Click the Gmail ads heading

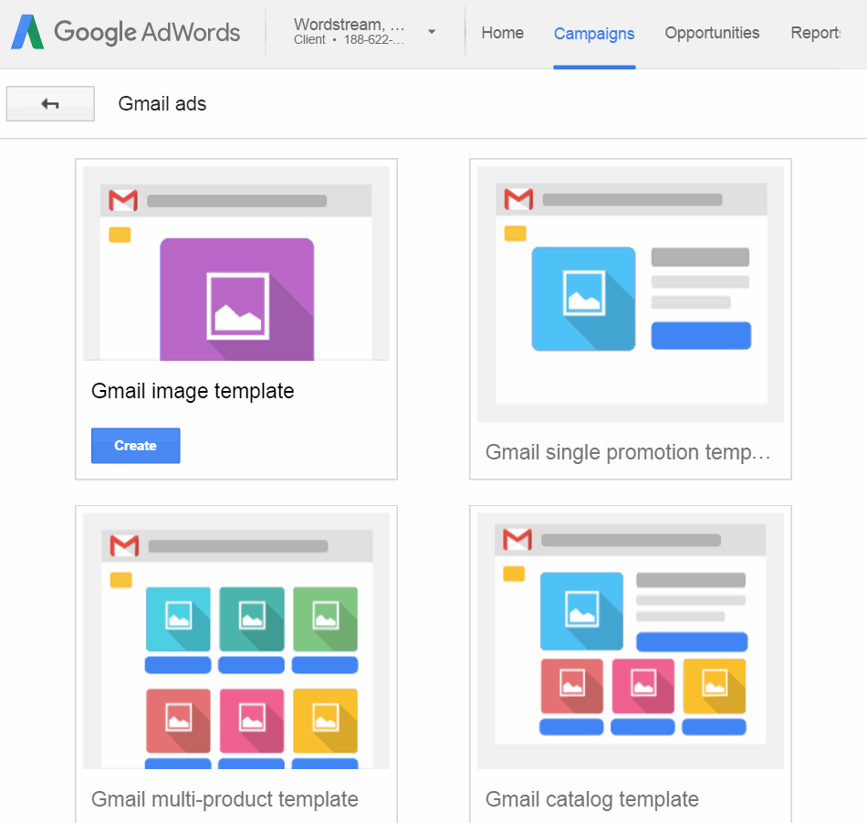162,103
